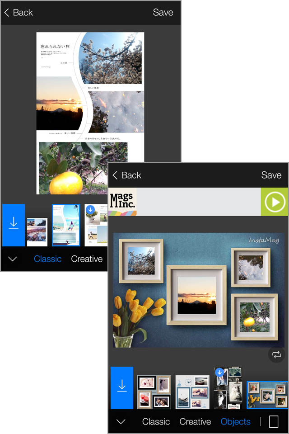Go back using the front screen Back arrow
289x434 pixels.
click(127, 175)
